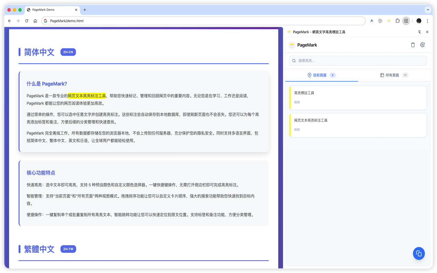Image resolution: width=437 pixels, height=273 pixels.
Task: Open the profile avatar menu
Action: click(x=419, y=21)
